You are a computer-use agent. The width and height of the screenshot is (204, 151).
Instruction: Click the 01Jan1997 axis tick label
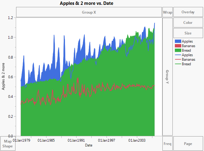107,140
